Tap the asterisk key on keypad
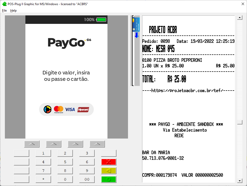Screen dimensions: 247x186 point(43,179)
